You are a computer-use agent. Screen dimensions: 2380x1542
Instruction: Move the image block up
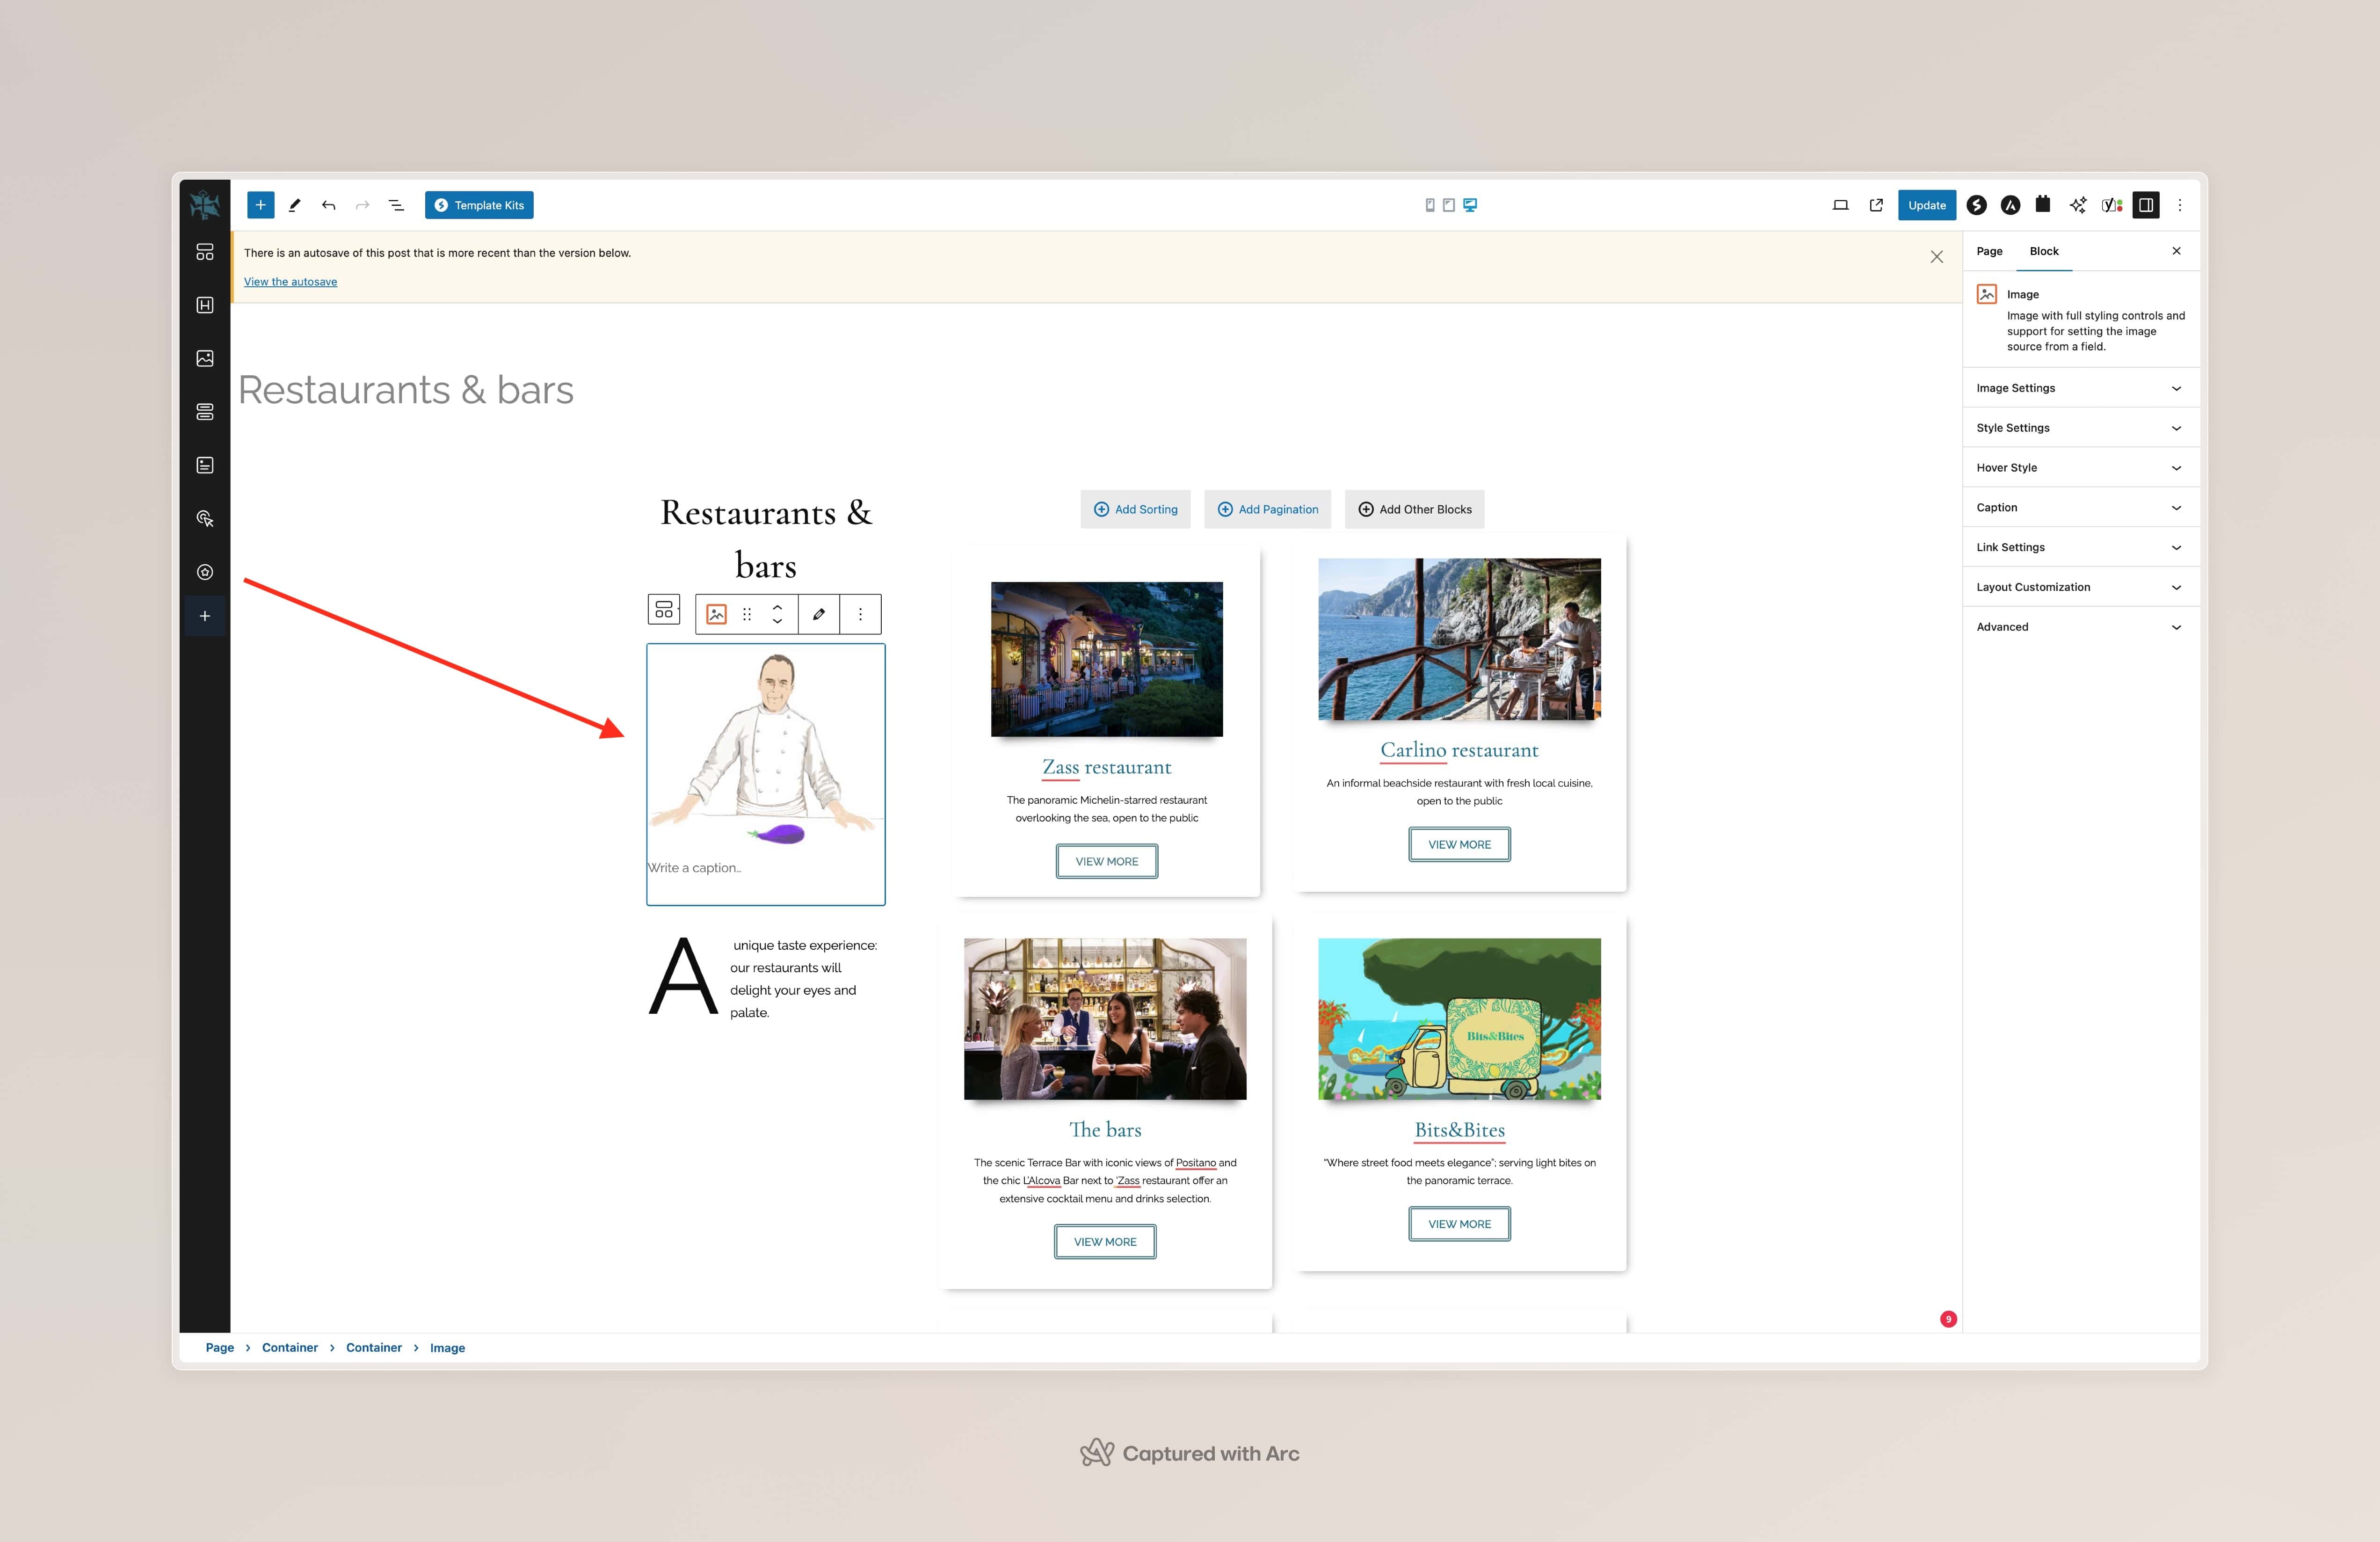[777, 606]
